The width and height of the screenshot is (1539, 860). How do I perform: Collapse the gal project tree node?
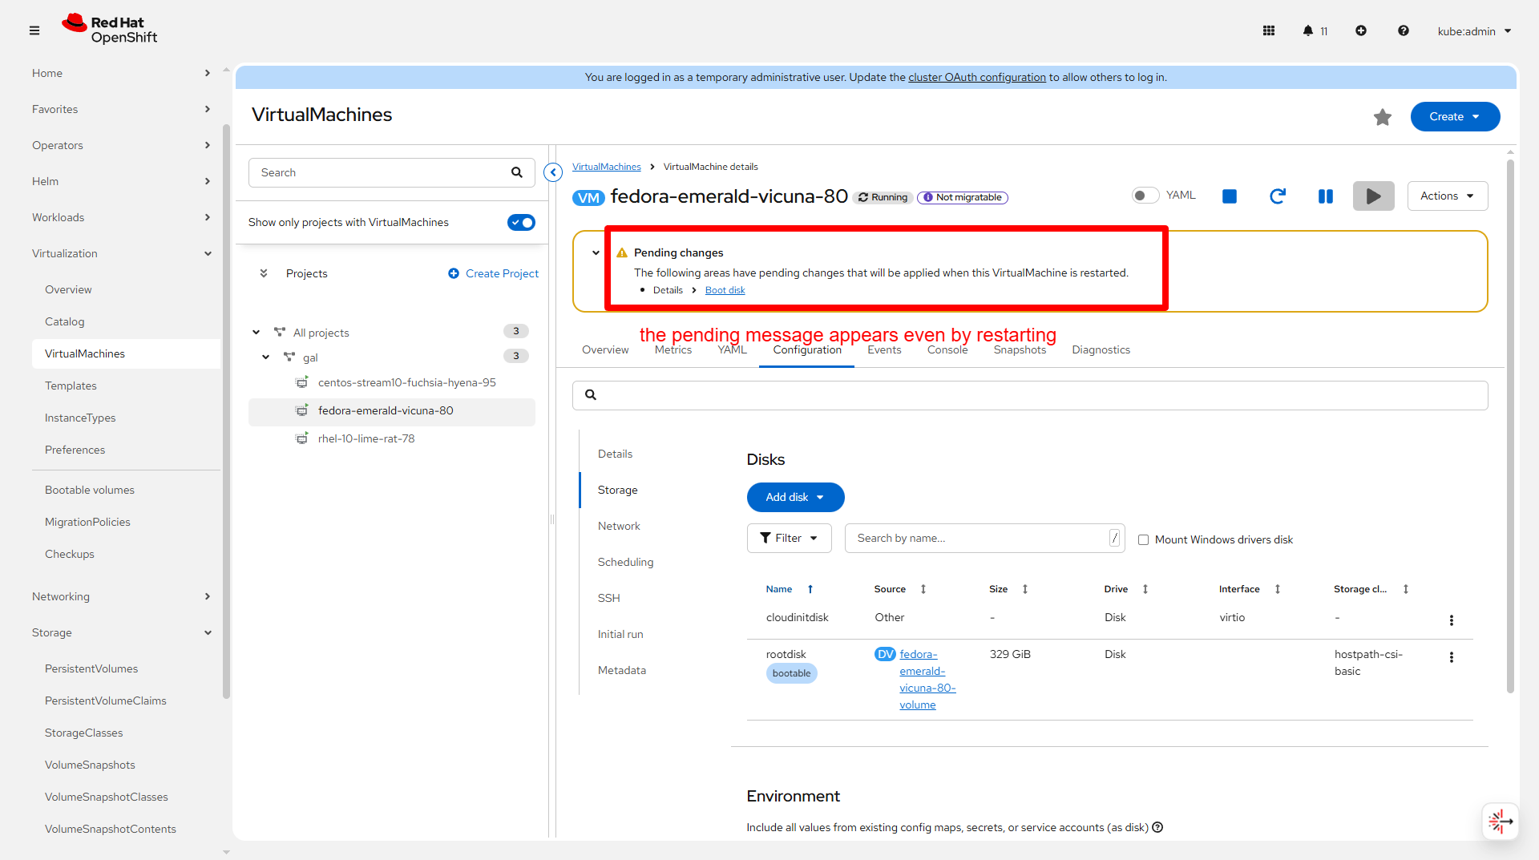tap(265, 357)
